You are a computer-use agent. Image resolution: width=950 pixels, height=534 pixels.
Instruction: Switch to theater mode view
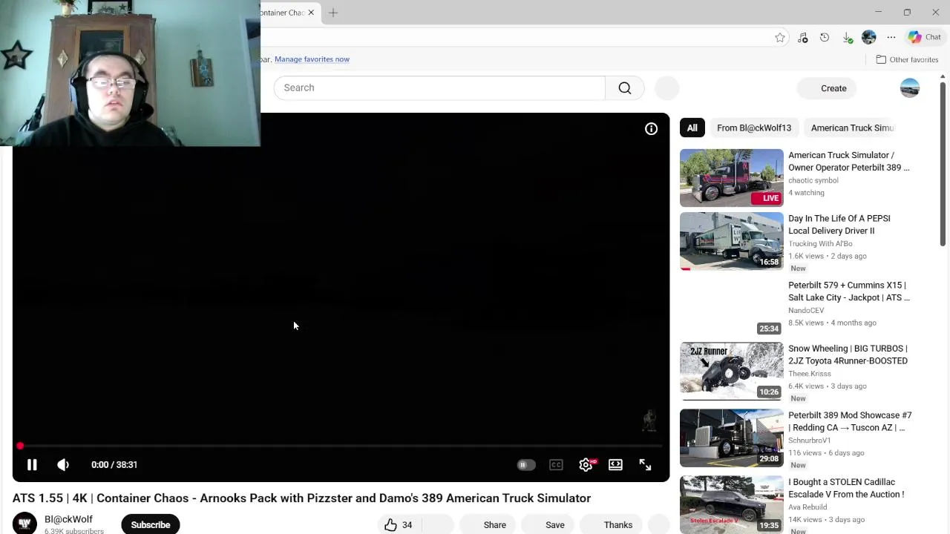(615, 464)
